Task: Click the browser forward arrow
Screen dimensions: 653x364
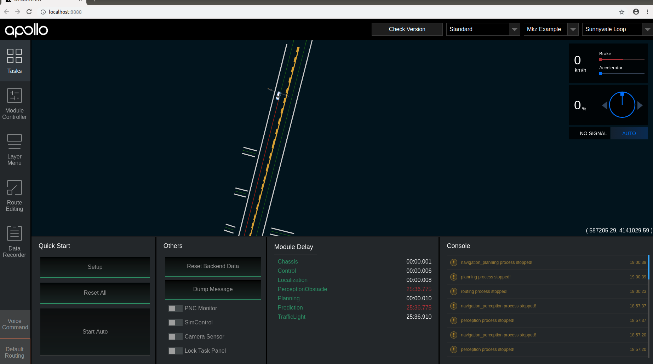Action: coord(18,12)
